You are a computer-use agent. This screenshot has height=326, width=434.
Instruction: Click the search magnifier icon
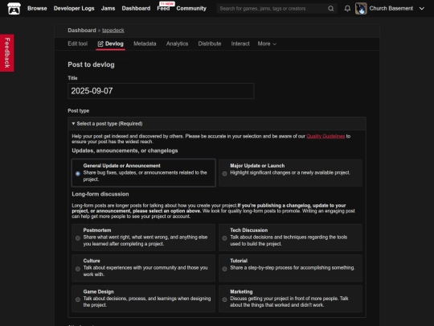click(x=331, y=9)
